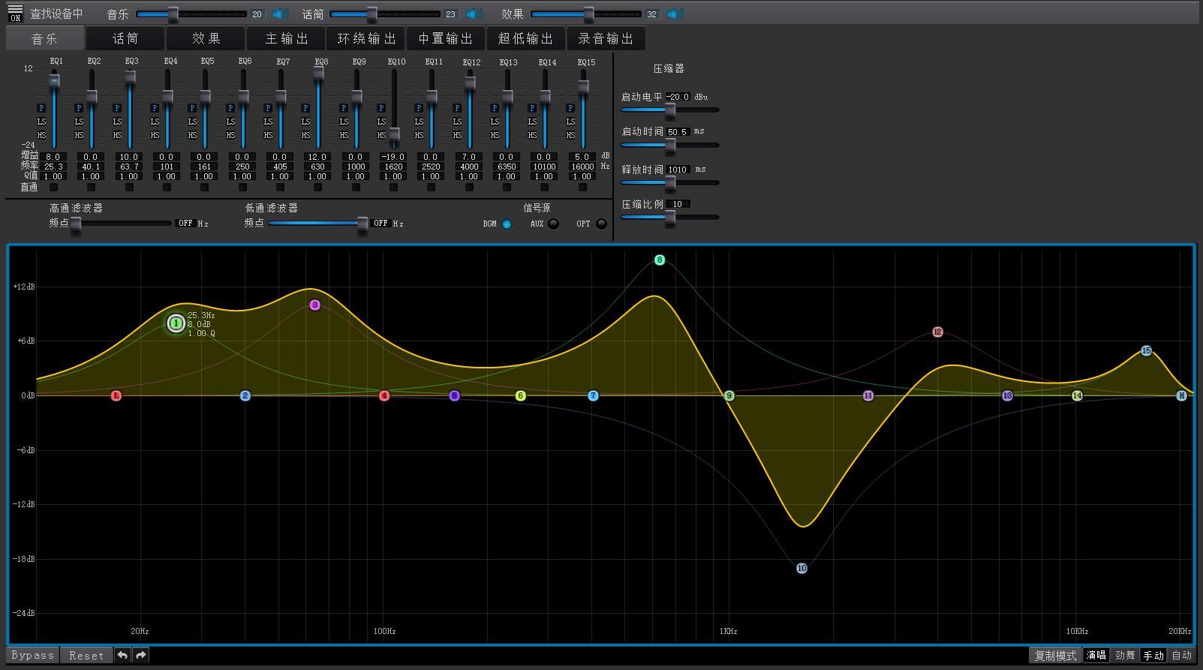Select EQ node 5 on zero line
The width and height of the screenshot is (1203, 670).
[454, 395]
